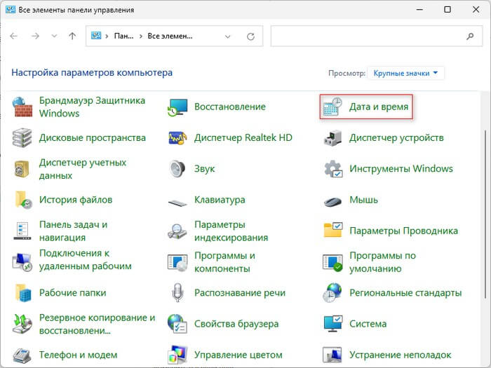Click the Звук speaker icon
Viewport: 491px width, 368px height.
177,169
